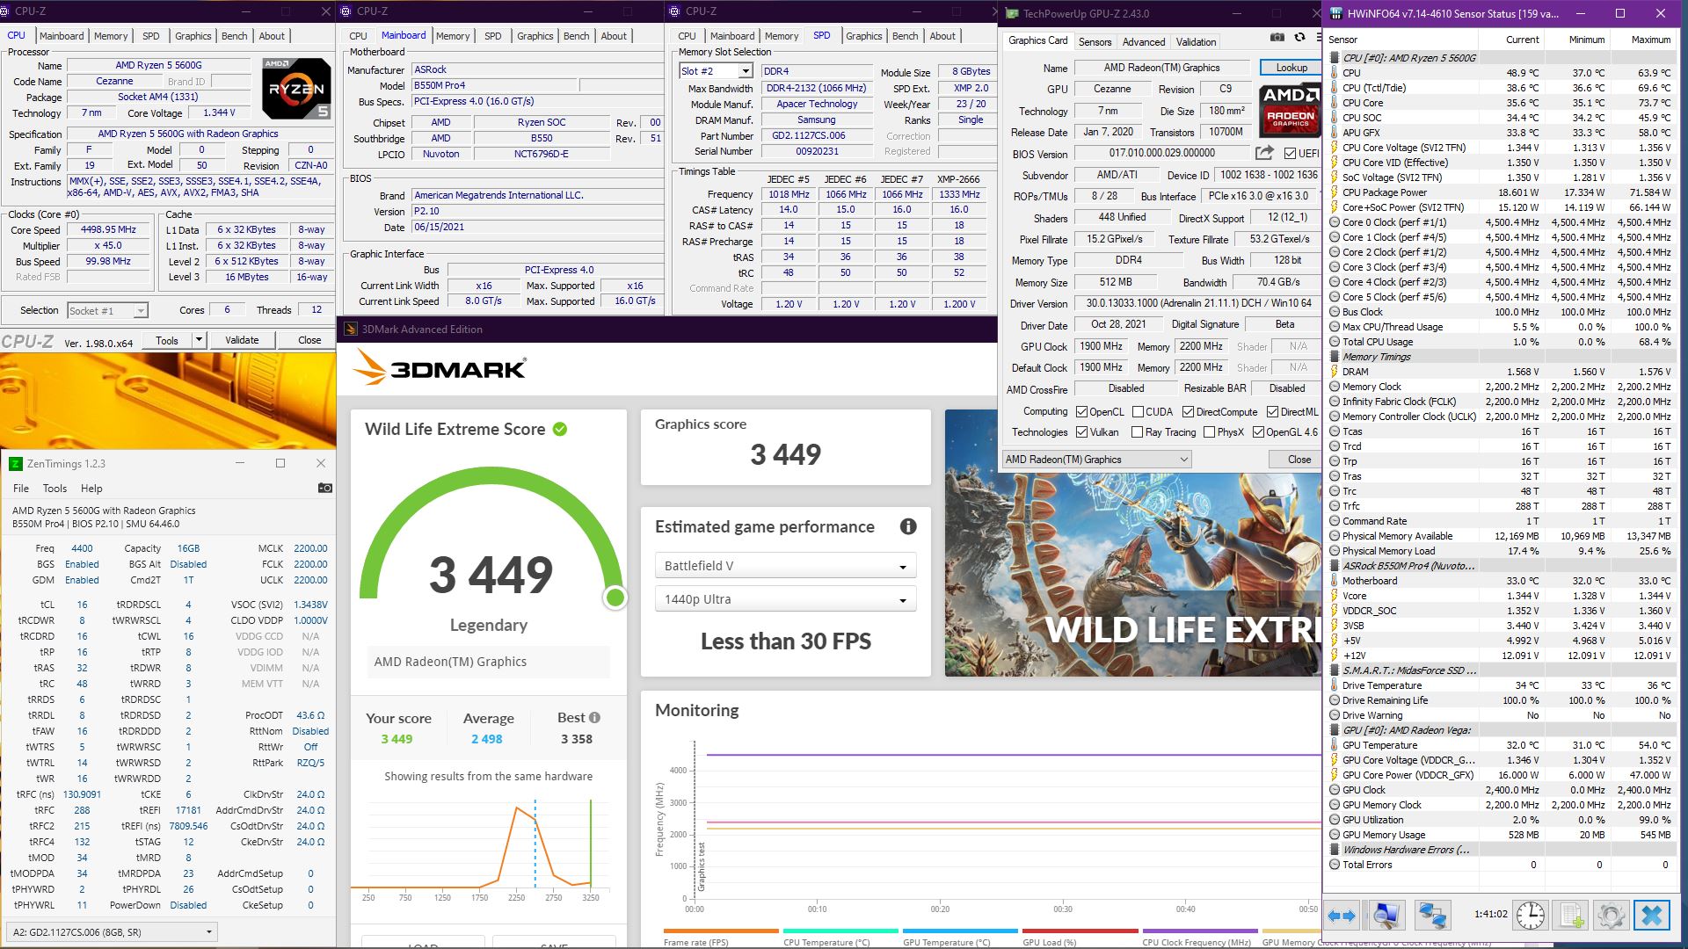Click info icon beside Estimated game performance
Image resolution: width=1688 pixels, height=949 pixels.
pyautogui.click(x=908, y=526)
